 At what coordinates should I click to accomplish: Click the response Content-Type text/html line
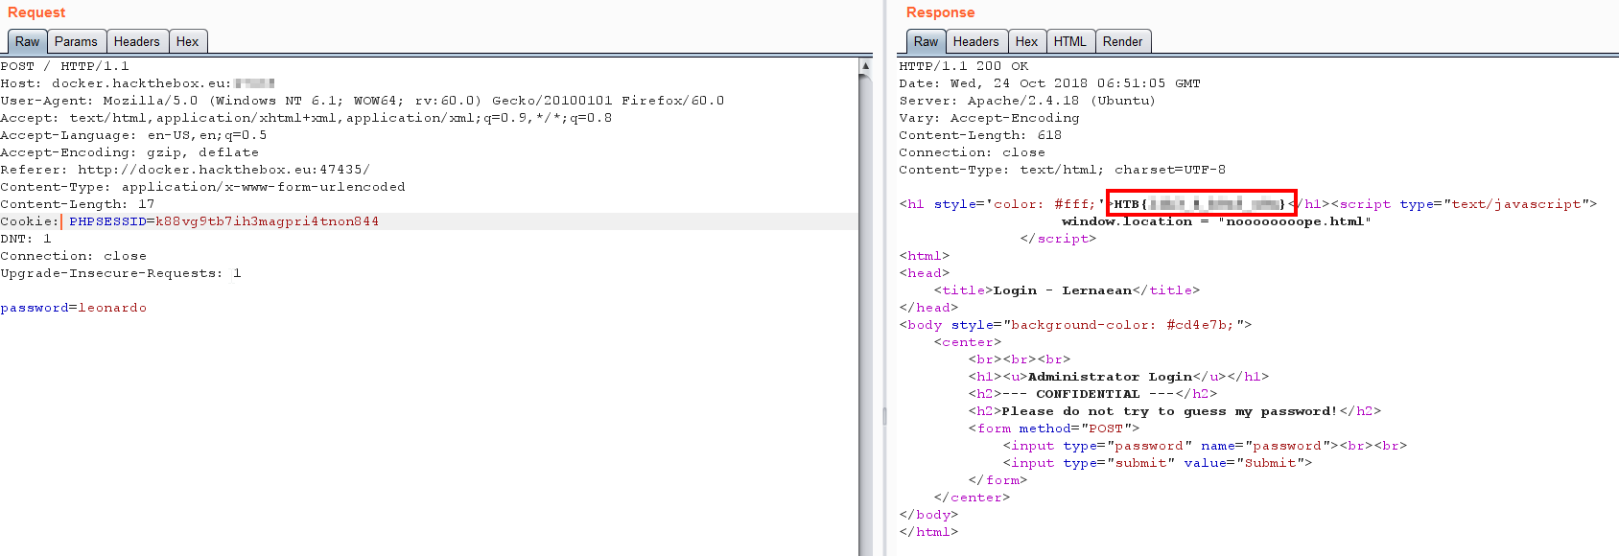pos(1062,170)
